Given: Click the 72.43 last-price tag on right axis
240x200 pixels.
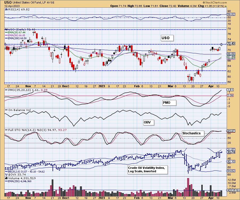Looking at the screenshot, I should [231, 43].
